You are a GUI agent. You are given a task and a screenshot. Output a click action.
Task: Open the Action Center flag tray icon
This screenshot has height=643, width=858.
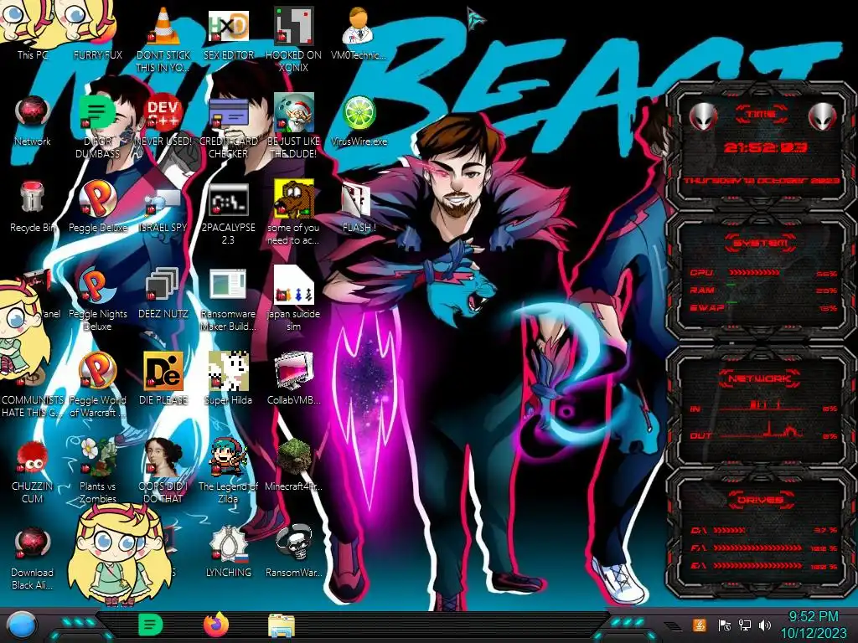[724, 625]
